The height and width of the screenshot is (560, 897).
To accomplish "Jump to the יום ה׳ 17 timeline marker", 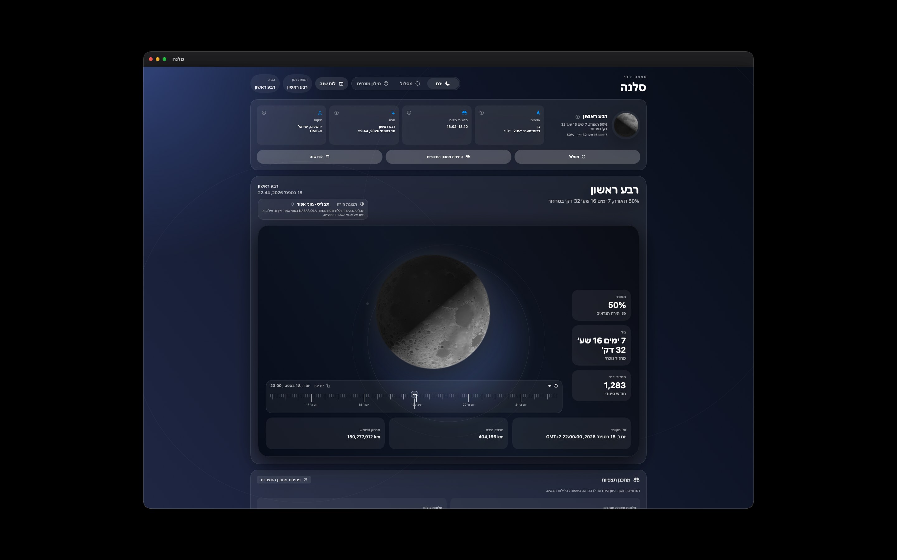I will [x=312, y=404].
